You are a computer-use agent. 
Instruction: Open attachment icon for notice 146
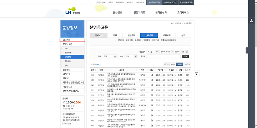tap(152, 106)
